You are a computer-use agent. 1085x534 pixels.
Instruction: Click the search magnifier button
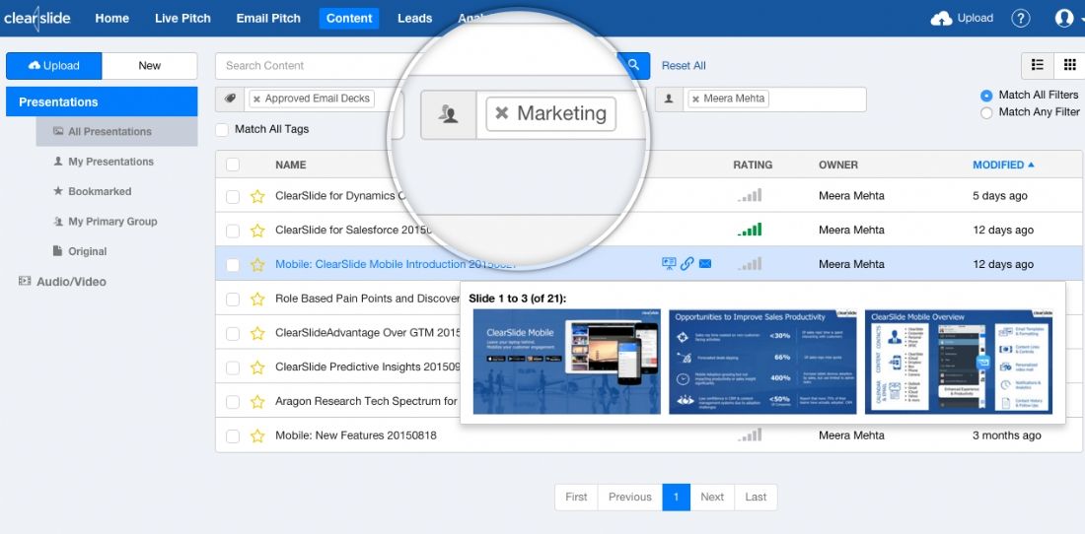click(633, 66)
